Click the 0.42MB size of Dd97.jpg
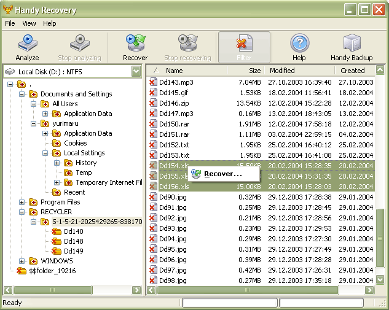 pos(250,270)
